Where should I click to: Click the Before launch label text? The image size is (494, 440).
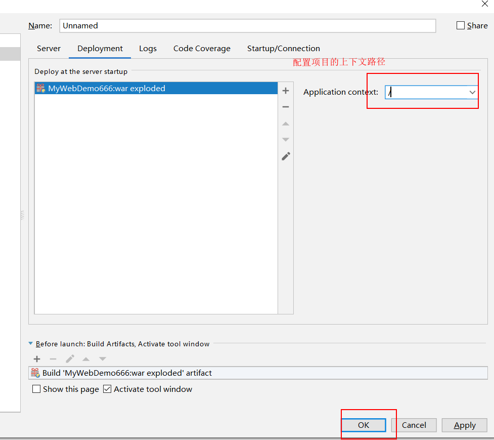click(x=122, y=344)
